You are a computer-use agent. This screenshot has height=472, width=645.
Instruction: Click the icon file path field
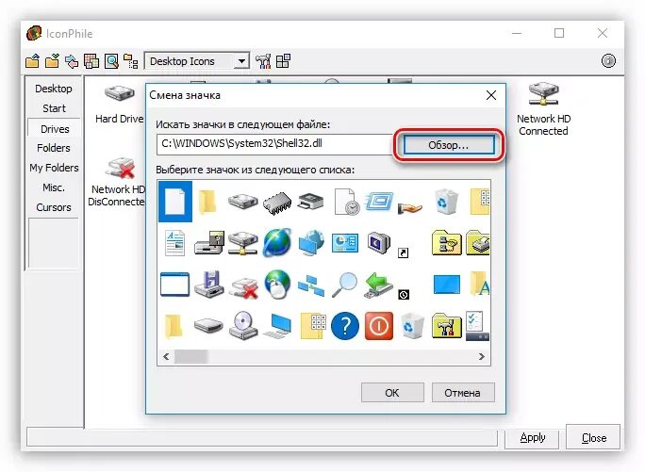(x=274, y=144)
